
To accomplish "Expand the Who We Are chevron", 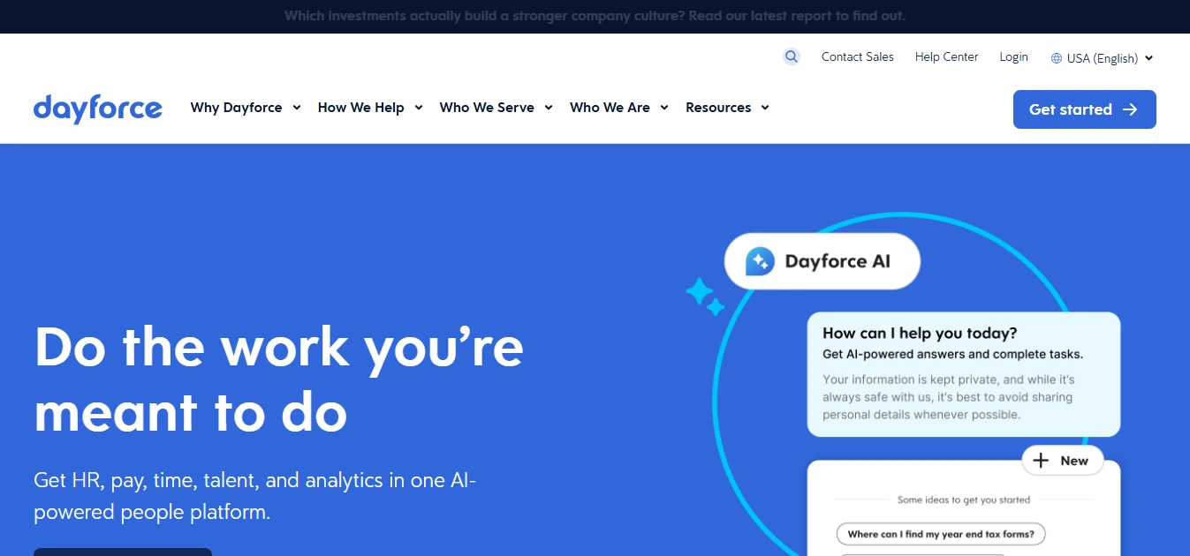I will 664,108.
